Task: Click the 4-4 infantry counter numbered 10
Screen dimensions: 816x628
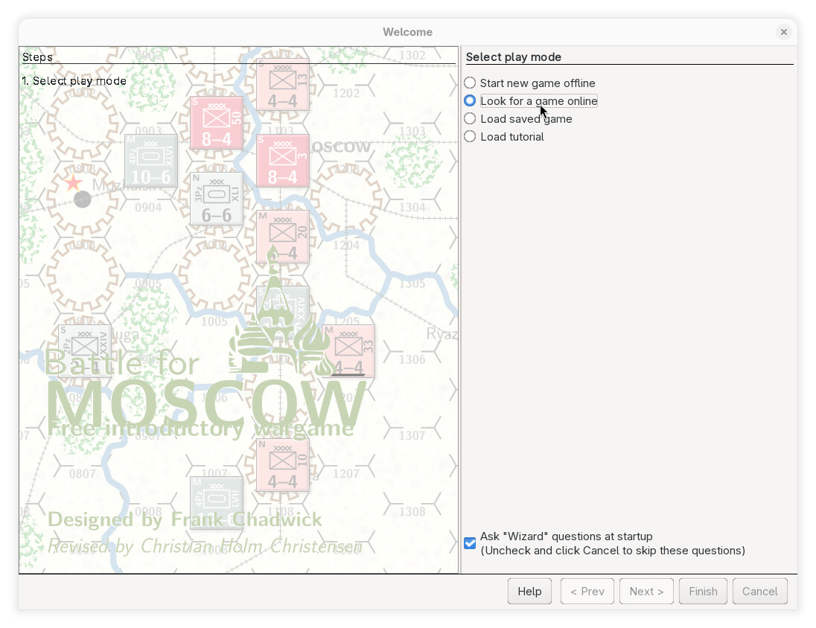Action: [x=282, y=465]
